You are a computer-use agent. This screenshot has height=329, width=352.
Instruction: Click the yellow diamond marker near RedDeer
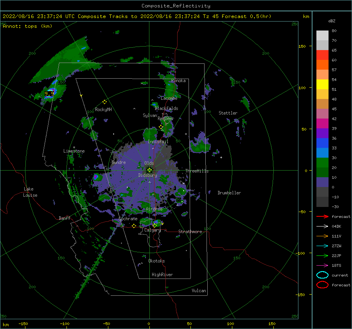pos(161,127)
